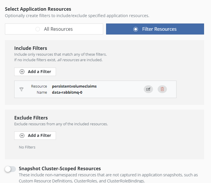211x183 pixels.
Task: Click the Include Filters heading
Action: 31,48
